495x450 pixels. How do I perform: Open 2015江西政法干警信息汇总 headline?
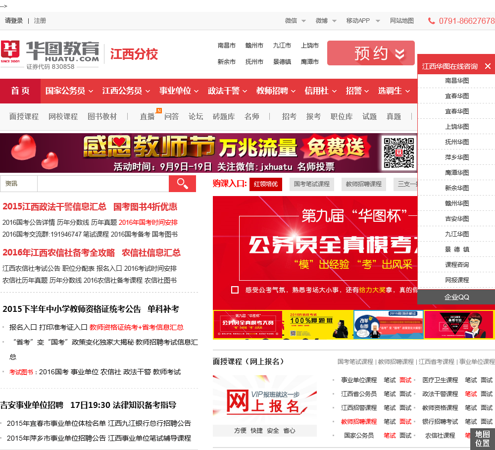coord(54,207)
